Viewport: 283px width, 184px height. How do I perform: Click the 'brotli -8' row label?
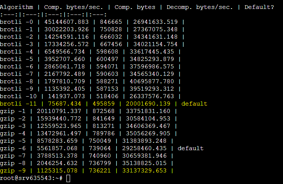[16, 81]
